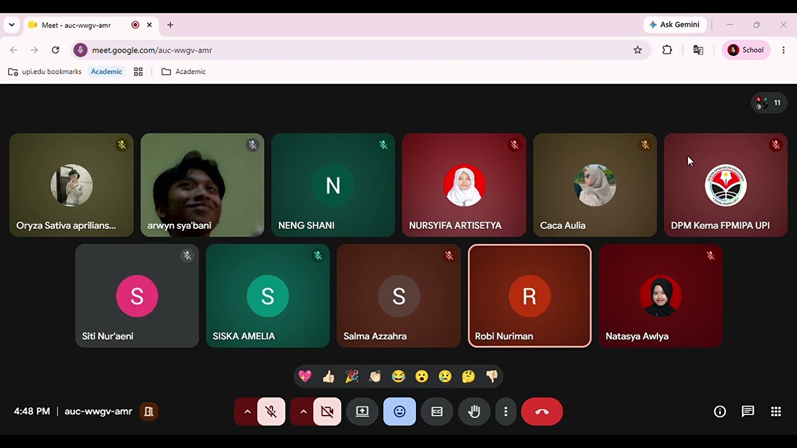Send surprised face reaction
797x448 pixels.
(422, 376)
